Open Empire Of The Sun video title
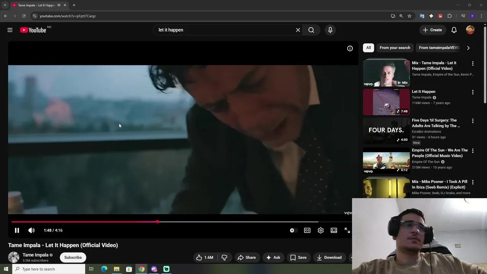The height and width of the screenshot is (274, 487). point(440,153)
